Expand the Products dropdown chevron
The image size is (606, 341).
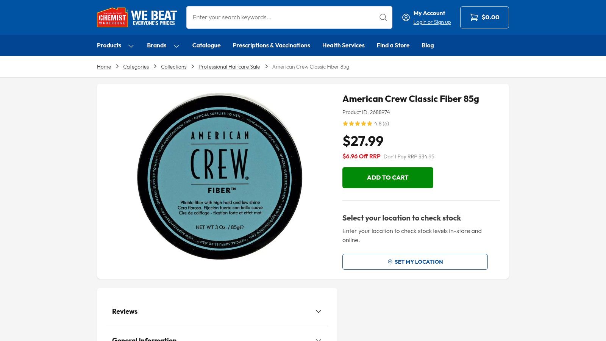click(x=131, y=46)
